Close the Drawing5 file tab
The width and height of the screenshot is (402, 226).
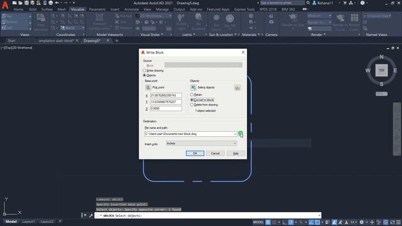pyautogui.click(x=107, y=40)
